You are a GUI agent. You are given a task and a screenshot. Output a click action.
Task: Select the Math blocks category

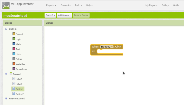[x=17, y=44]
